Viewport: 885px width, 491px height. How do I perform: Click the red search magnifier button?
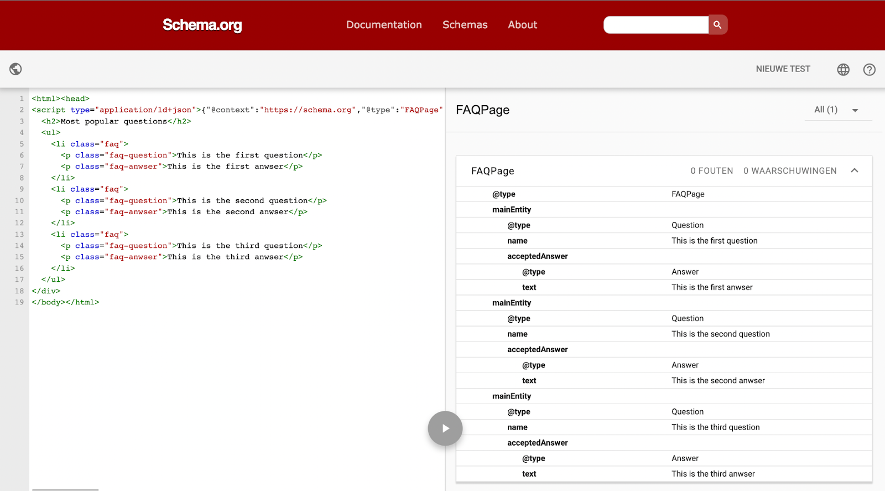click(x=717, y=25)
